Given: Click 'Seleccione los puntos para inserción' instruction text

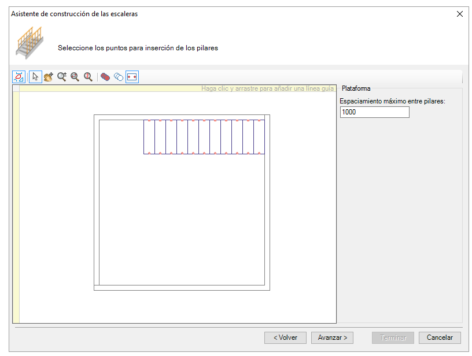Looking at the screenshot, I should click(x=138, y=48).
